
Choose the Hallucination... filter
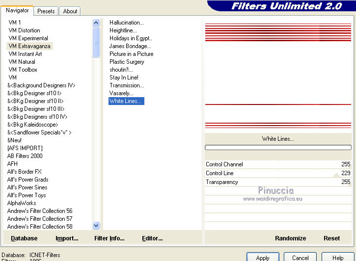127,23
